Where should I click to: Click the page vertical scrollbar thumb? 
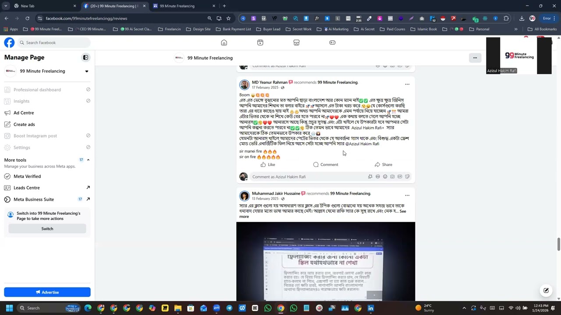pyautogui.click(x=558, y=244)
